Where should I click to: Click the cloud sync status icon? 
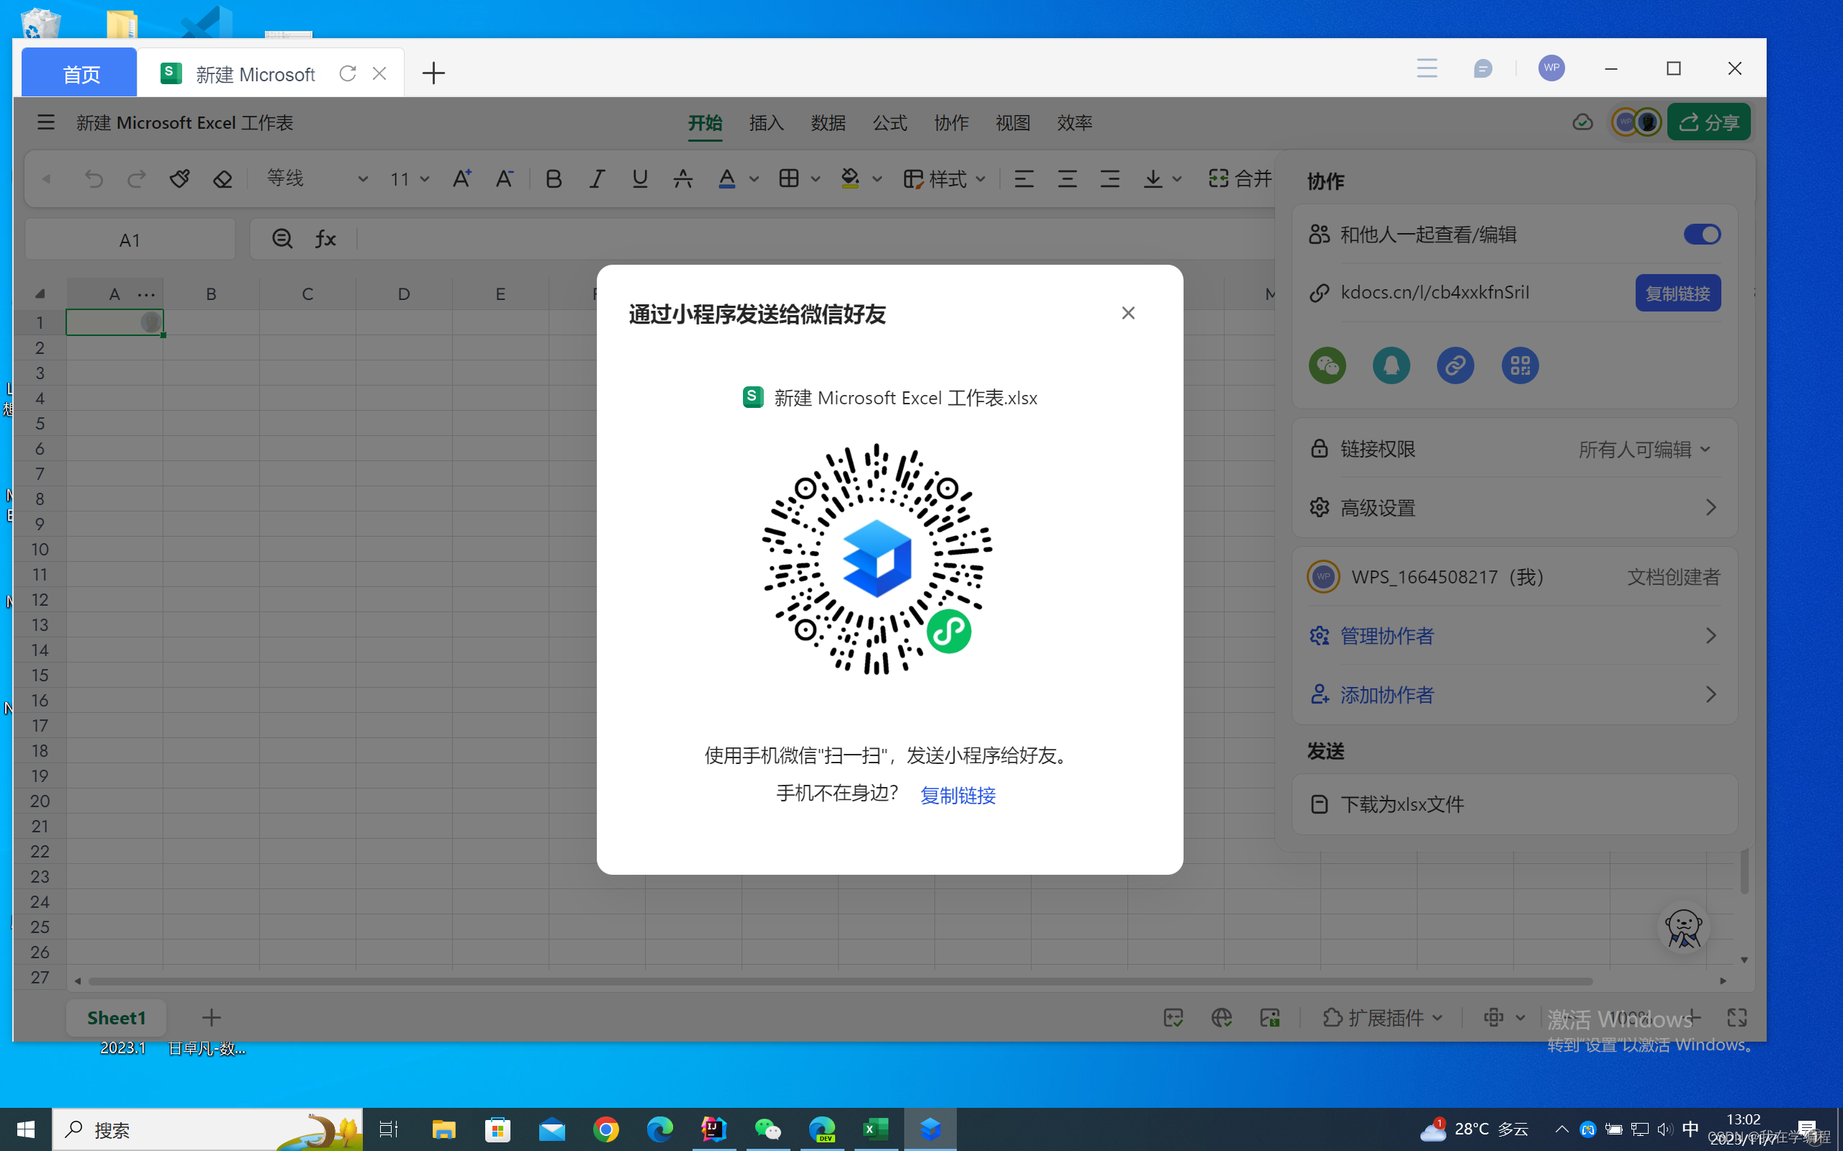pyautogui.click(x=1582, y=122)
